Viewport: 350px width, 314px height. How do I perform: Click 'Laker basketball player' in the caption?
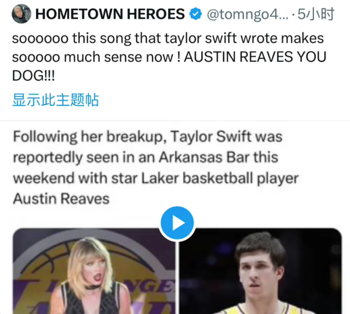click(x=220, y=179)
